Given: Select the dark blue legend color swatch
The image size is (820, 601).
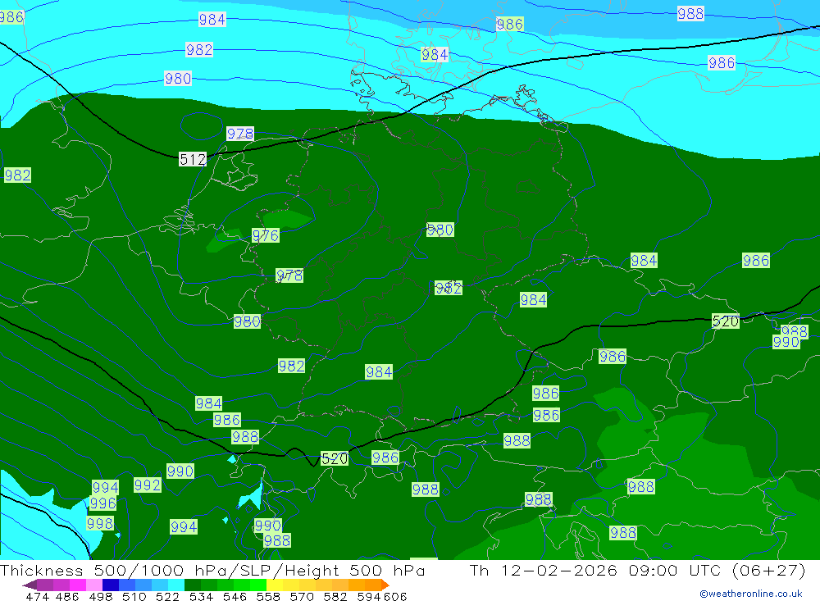Looking at the screenshot, I should pyautogui.click(x=111, y=585).
